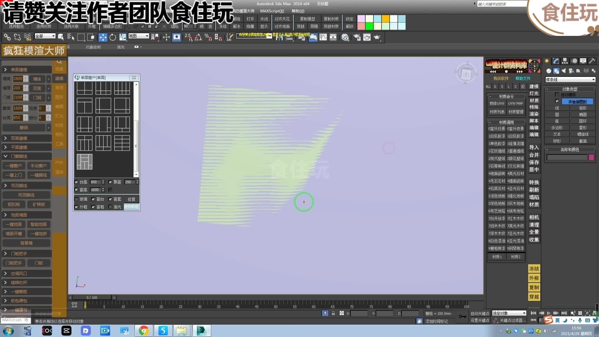Screen dimensions: 599x337
Task: Toggle the 飘窗 checkbox
Action: [x=110, y=182]
